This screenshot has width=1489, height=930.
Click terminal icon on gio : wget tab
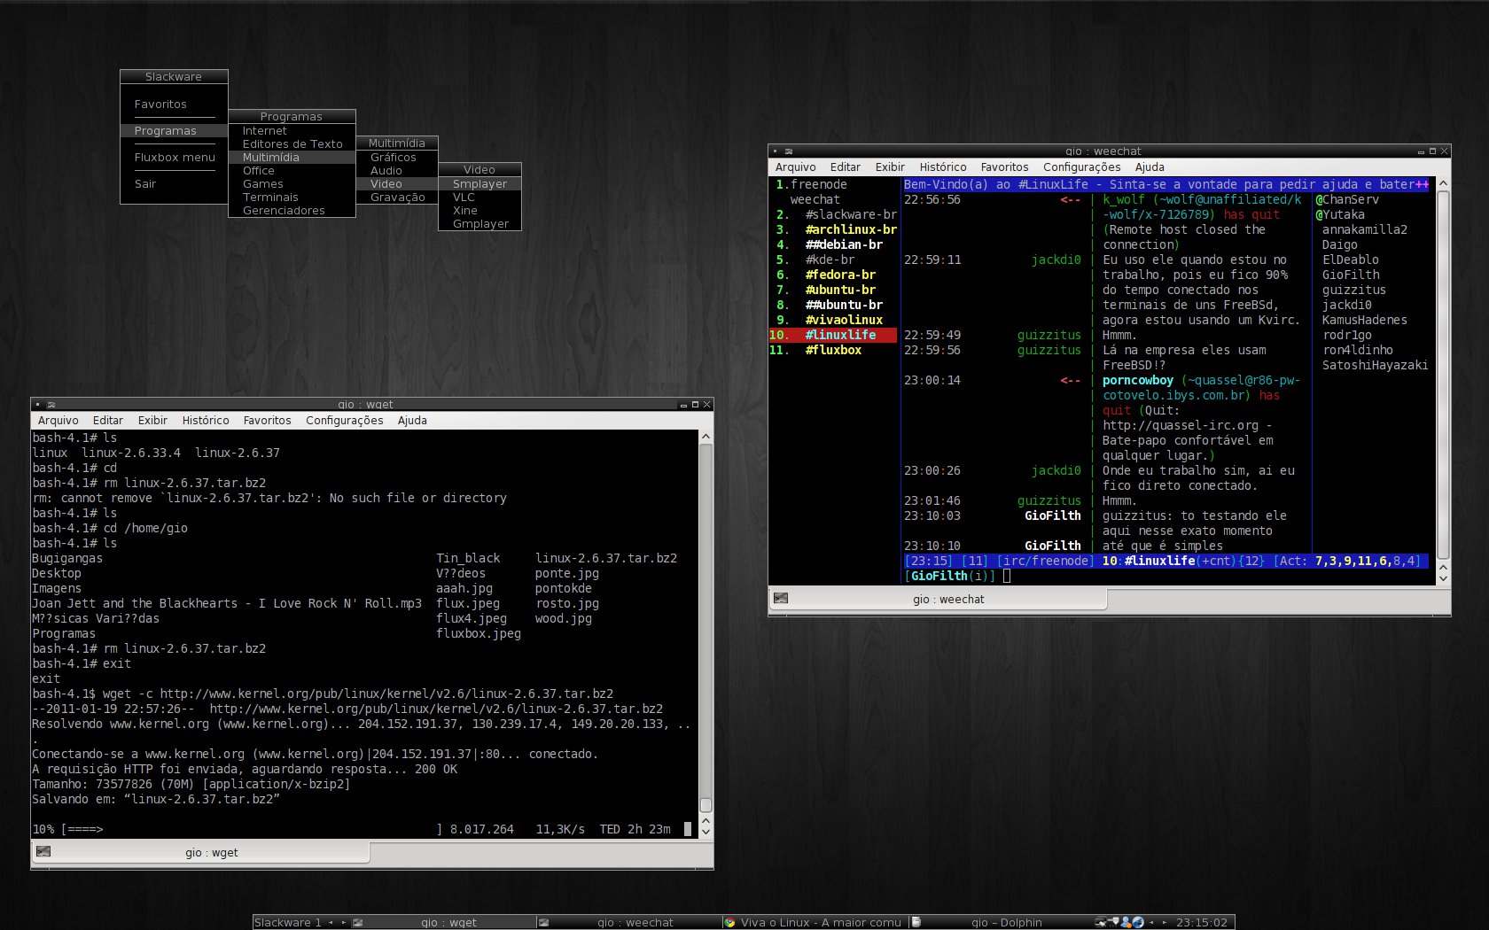pos(43,852)
